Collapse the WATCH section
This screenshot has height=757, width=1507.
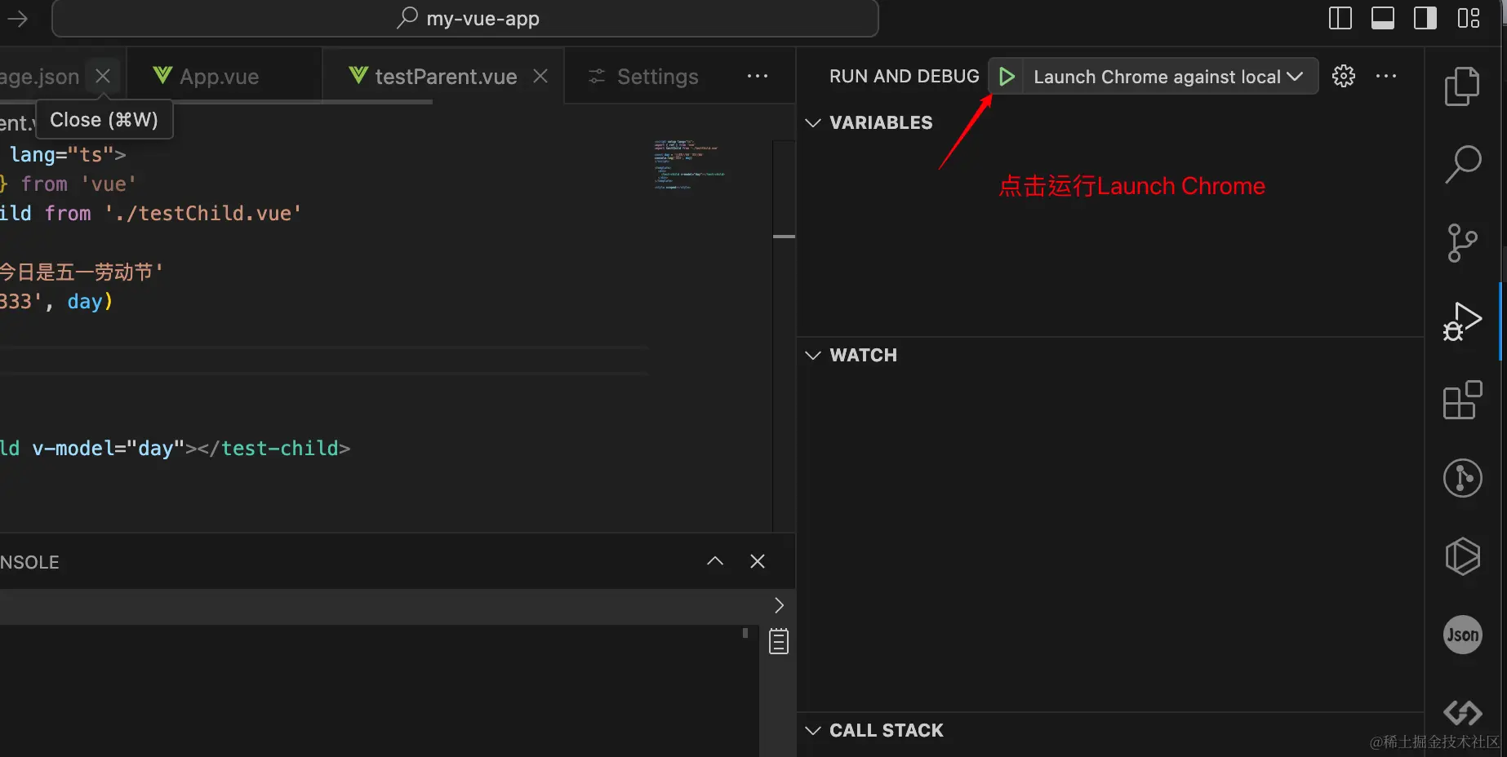[813, 355]
